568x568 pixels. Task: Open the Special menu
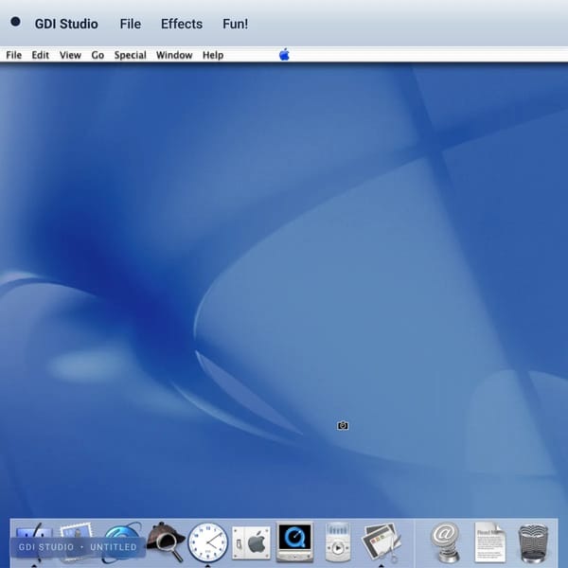131,55
